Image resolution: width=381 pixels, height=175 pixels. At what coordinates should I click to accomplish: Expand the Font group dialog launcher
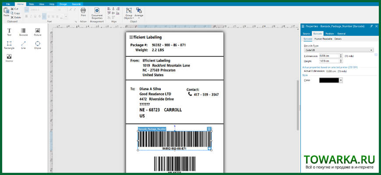tap(76, 21)
